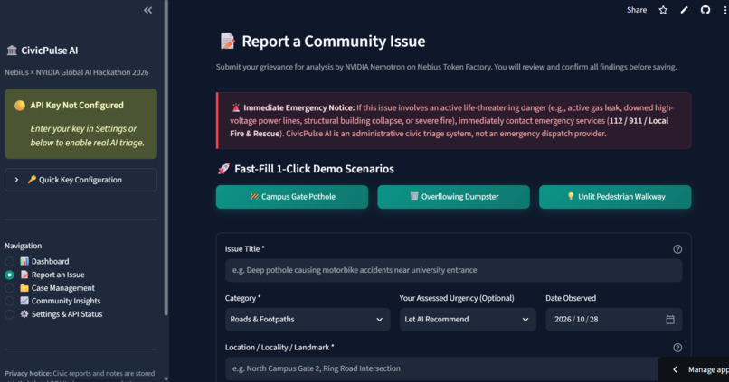This screenshot has width=729, height=382.
Task: Select the Settings & API Status radio button
Action: coord(9,314)
